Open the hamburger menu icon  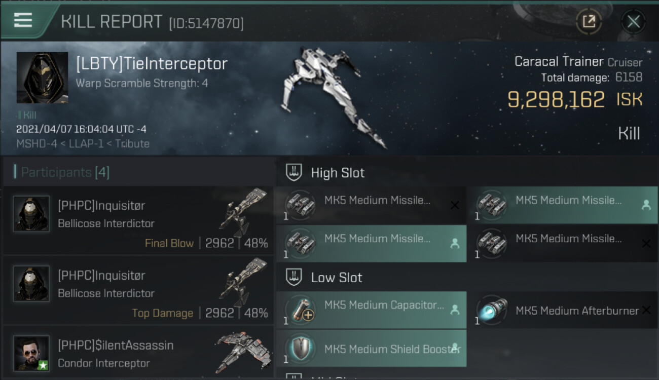pyautogui.click(x=23, y=20)
